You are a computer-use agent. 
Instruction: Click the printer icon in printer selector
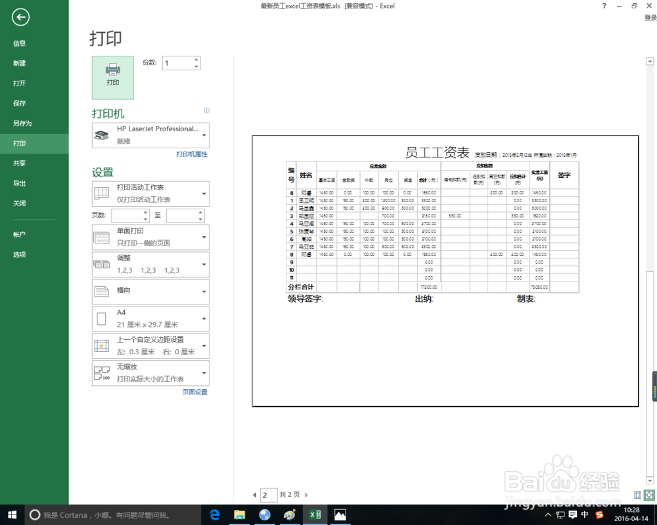click(101, 135)
